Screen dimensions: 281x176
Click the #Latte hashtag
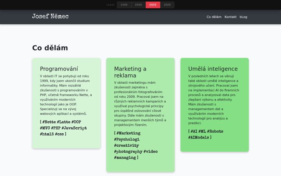(64, 122)
